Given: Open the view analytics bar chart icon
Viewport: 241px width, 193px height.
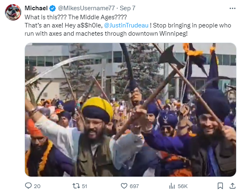Looking at the screenshot, I should 172,186.
